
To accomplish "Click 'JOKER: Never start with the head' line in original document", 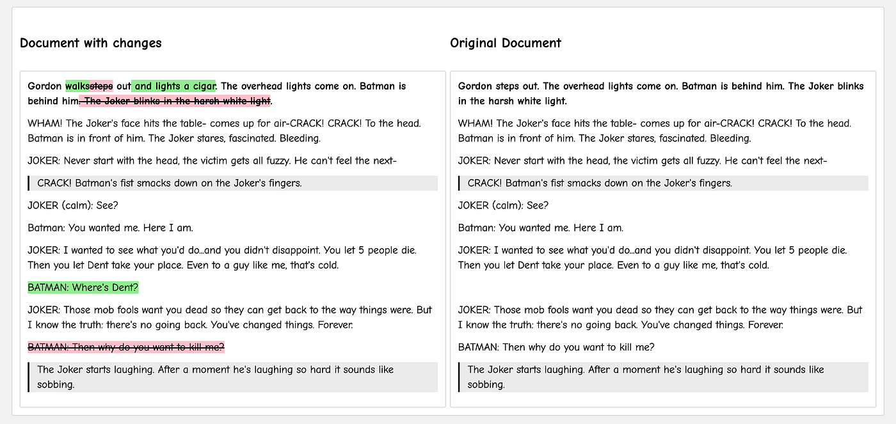I will tap(643, 161).
